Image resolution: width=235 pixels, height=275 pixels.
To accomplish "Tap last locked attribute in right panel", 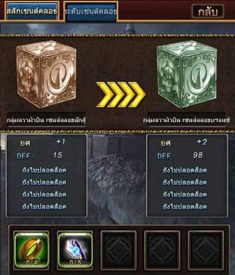I will [x=185, y=207].
